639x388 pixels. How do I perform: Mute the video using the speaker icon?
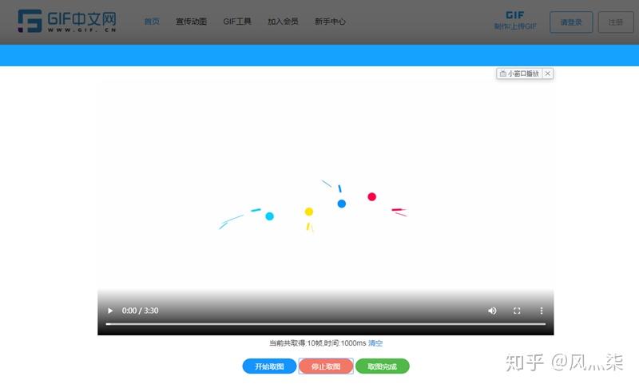click(x=492, y=311)
